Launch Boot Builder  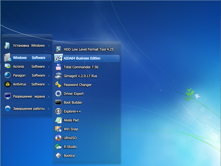point(87,102)
